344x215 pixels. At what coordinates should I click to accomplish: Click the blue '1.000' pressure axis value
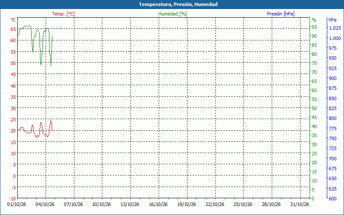click(335, 38)
